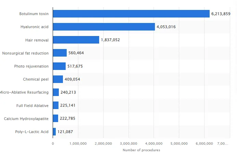Click the value label 6,213,859
237x155 pixels.
(221, 14)
